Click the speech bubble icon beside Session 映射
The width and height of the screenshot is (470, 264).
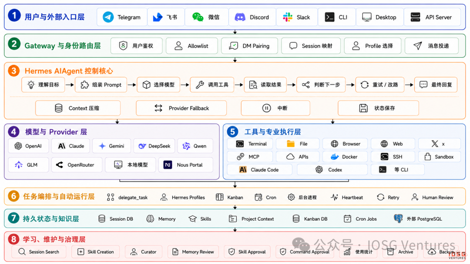(x=293, y=46)
